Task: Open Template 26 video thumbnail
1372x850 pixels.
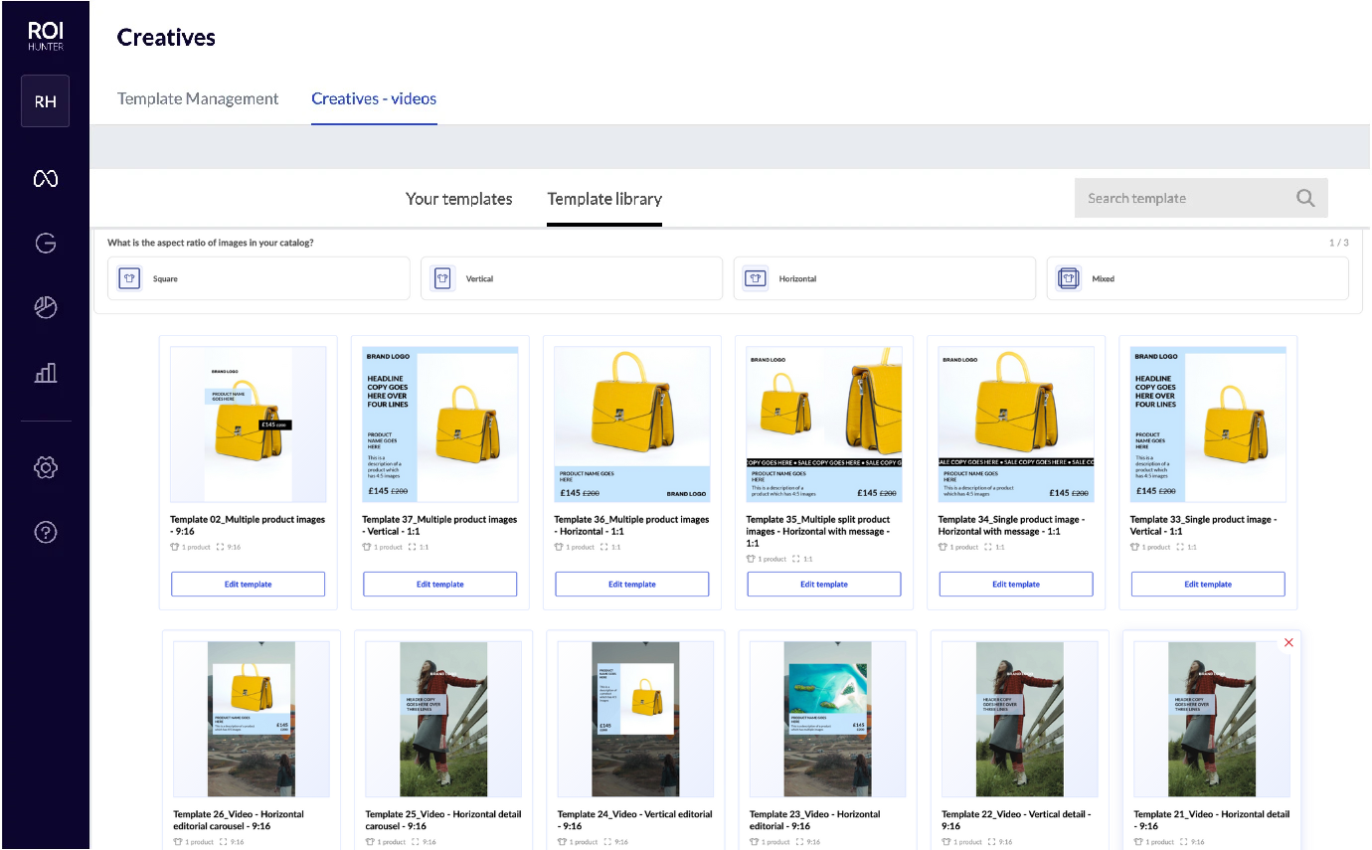Action: click(x=252, y=719)
